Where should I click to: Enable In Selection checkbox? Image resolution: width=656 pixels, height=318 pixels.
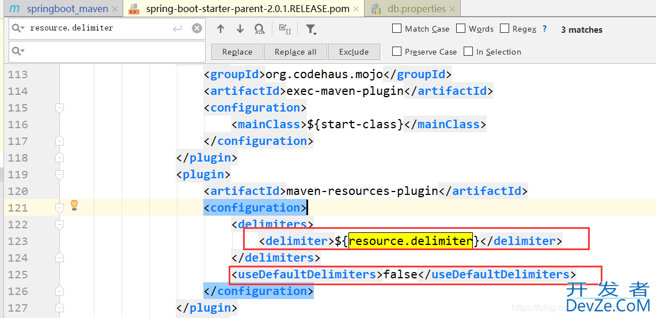(468, 51)
